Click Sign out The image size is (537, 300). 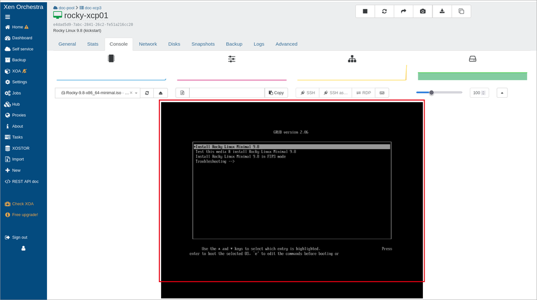tap(16, 237)
